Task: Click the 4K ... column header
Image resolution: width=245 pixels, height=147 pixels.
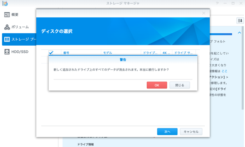Action: click(x=166, y=53)
